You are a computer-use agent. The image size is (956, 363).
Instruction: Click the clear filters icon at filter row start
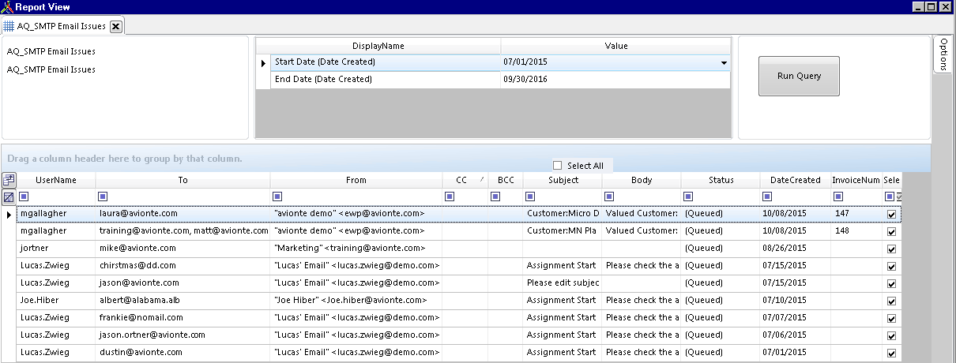tap(9, 196)
